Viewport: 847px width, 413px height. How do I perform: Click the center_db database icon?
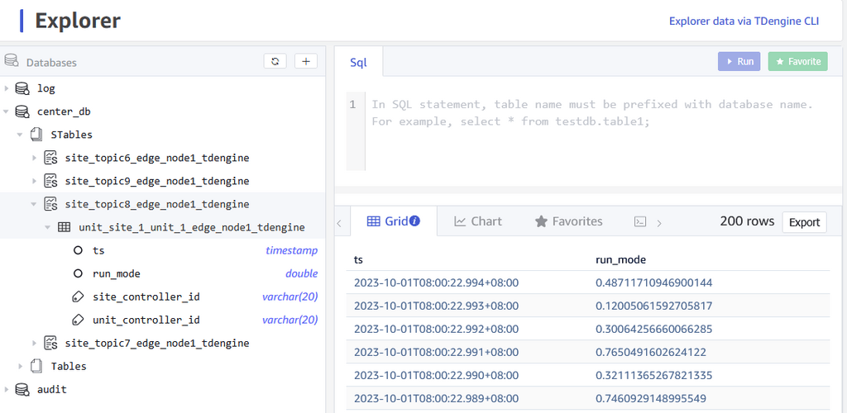point(22,112)
